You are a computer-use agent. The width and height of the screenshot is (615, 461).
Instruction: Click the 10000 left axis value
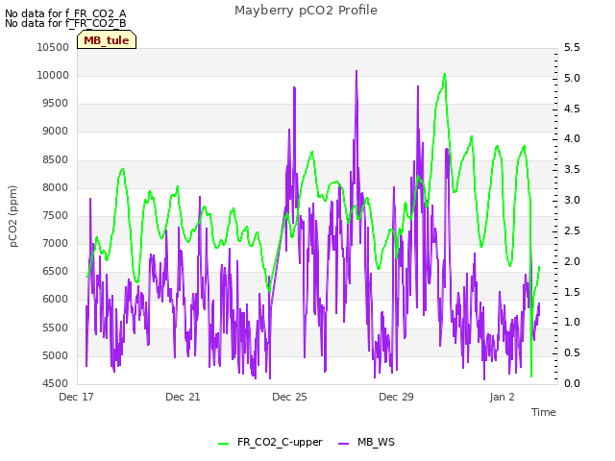[x=53, y=75]
